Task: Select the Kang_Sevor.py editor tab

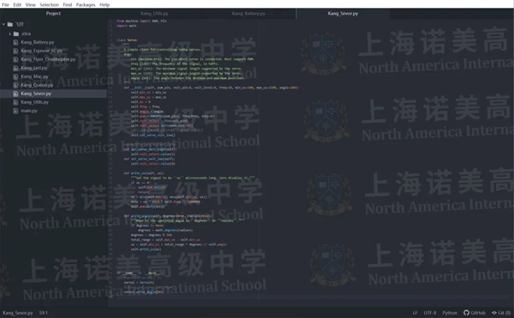Action: click(343, 13)
